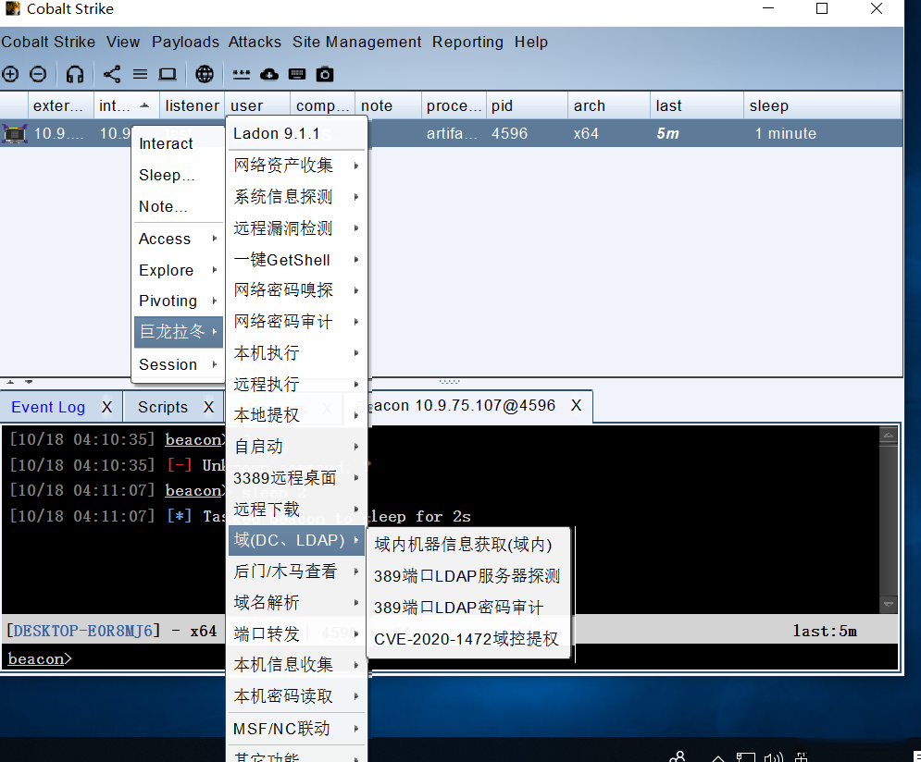The height and width of the screenshot is (762, 921).
Task: Open the MSF/NC联动 menu entry
Action: coord(296,729)
